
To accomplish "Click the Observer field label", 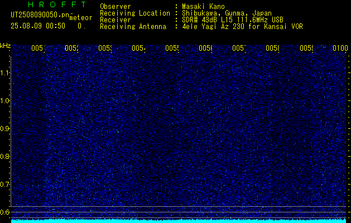I will tap(116, 6).
